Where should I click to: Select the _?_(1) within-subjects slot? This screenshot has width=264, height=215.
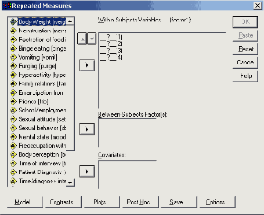coord(111,36)
